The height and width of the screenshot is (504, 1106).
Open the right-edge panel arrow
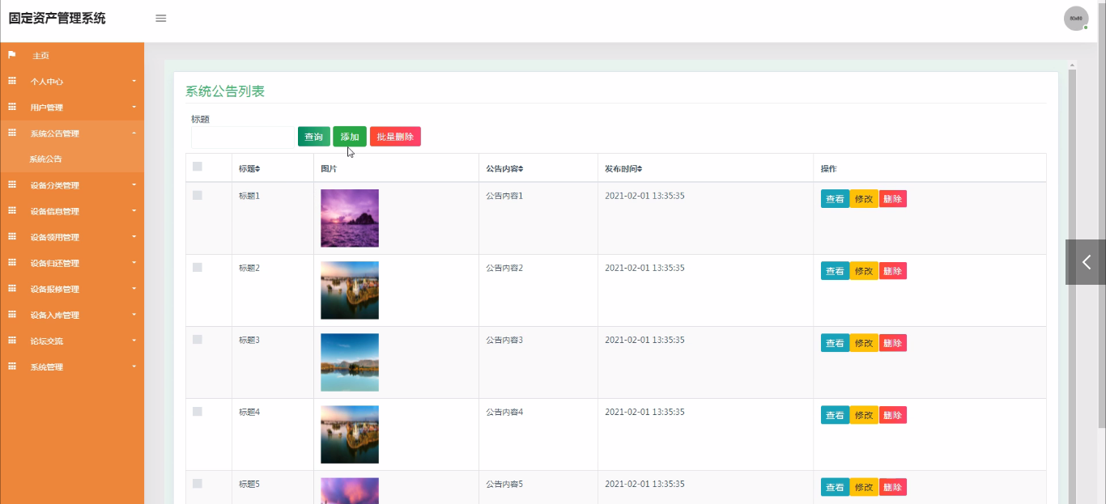1086,262
